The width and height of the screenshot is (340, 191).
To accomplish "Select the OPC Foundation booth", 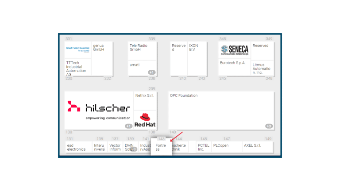I will click(221, 110).
